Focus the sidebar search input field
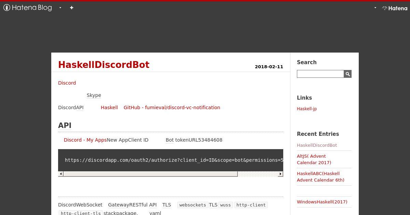Image resolution: width=410 pixels, height=215 pixels. coord(320,74)
